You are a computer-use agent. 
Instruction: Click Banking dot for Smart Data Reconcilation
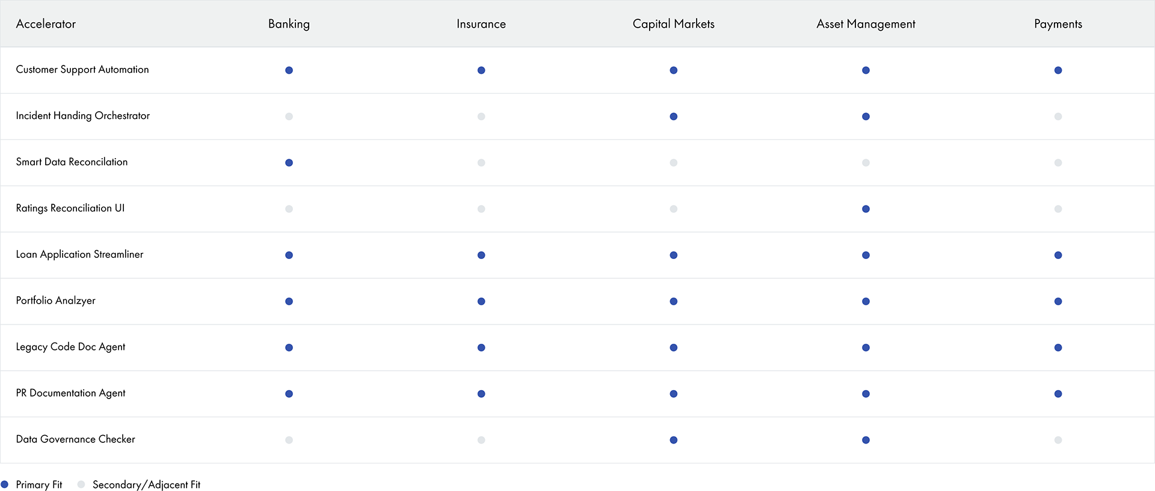(x=289, y=163)
